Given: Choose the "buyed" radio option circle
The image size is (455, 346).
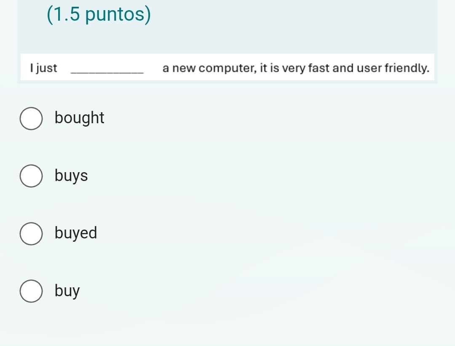Looking at the screenshot, I should click(31, 233).
